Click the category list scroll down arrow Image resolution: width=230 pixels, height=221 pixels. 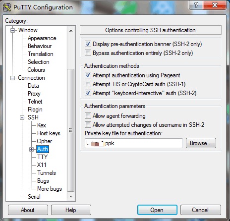coord(71,197)
